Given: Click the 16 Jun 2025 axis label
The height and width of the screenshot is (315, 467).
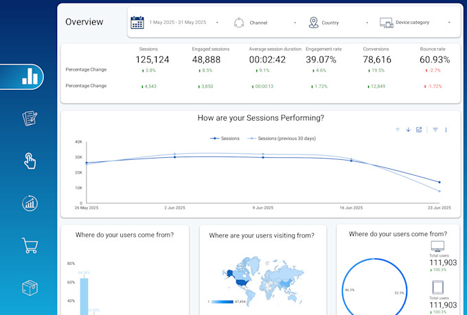Looking at the screenshot, I should pos(351,208).
